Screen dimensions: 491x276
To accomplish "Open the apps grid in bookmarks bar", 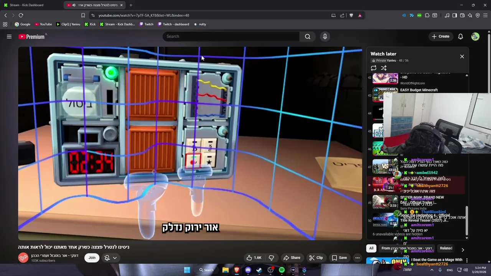I will coord(5,24).
